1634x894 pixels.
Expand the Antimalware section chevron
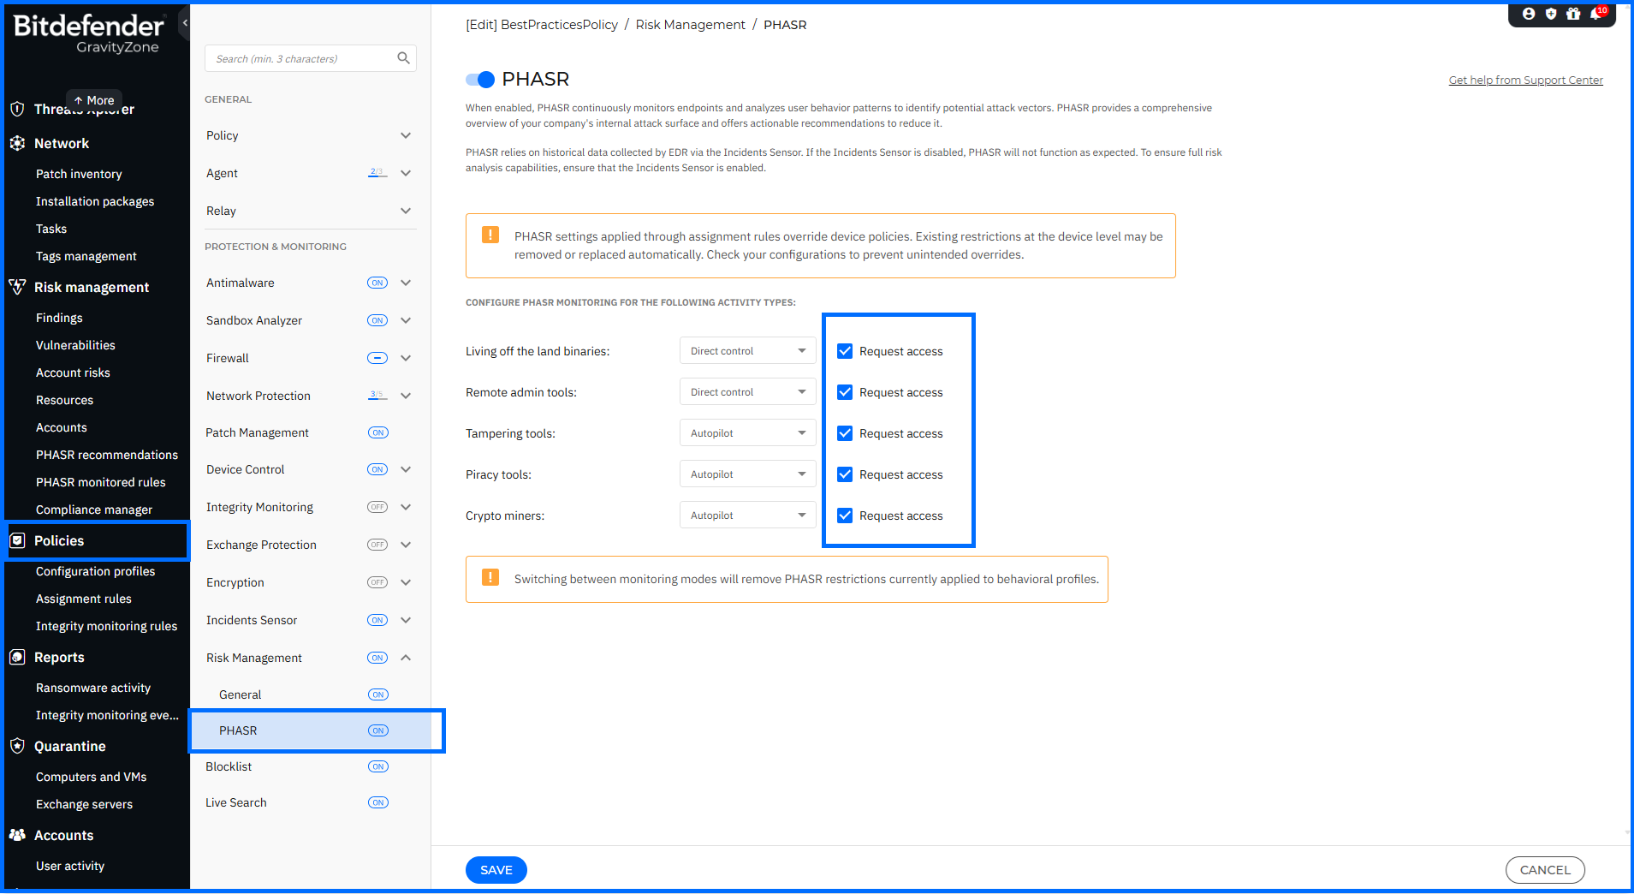pos(406,283)
